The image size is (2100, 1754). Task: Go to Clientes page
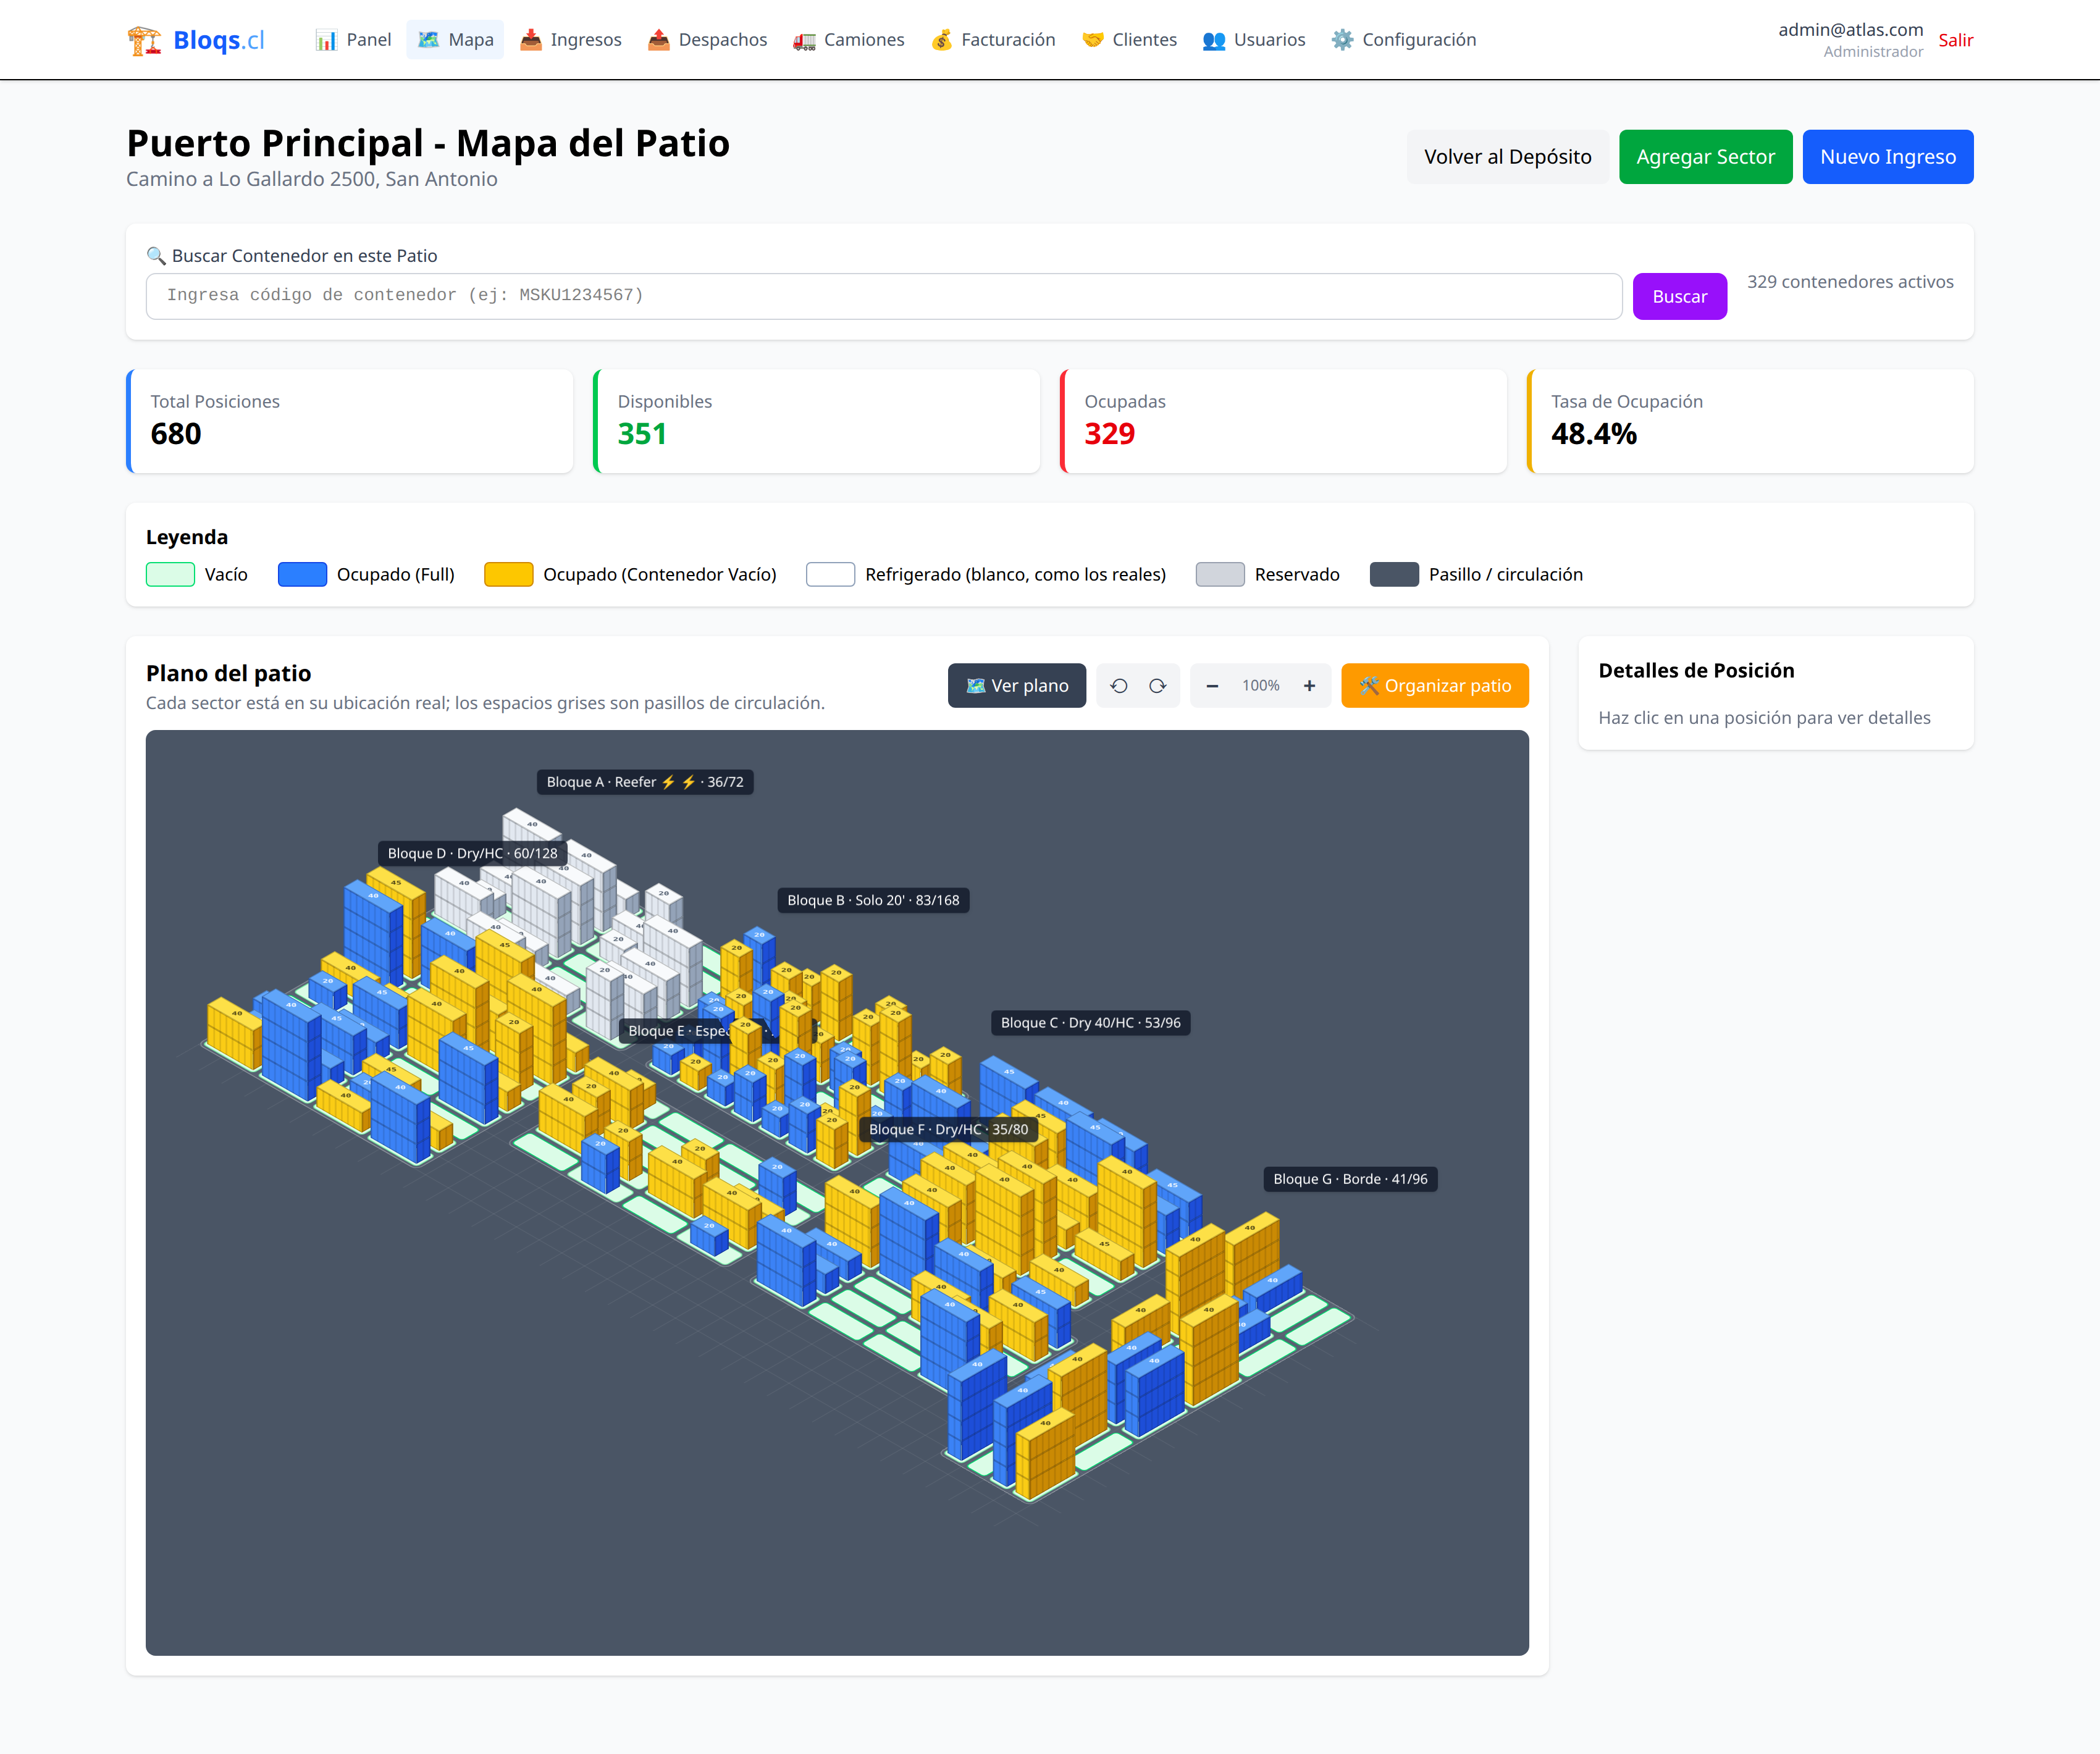pyautogui.click(x=1129, y=40)
